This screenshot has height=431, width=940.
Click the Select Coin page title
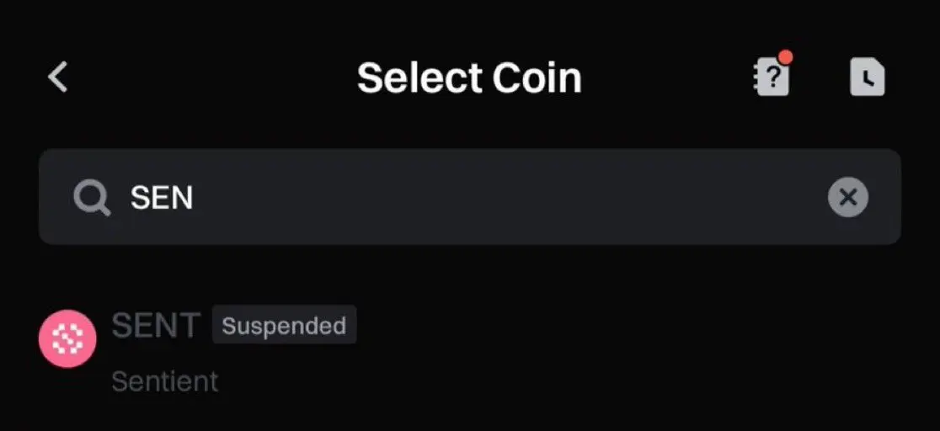pyautogui.click(x=469, y=78)
